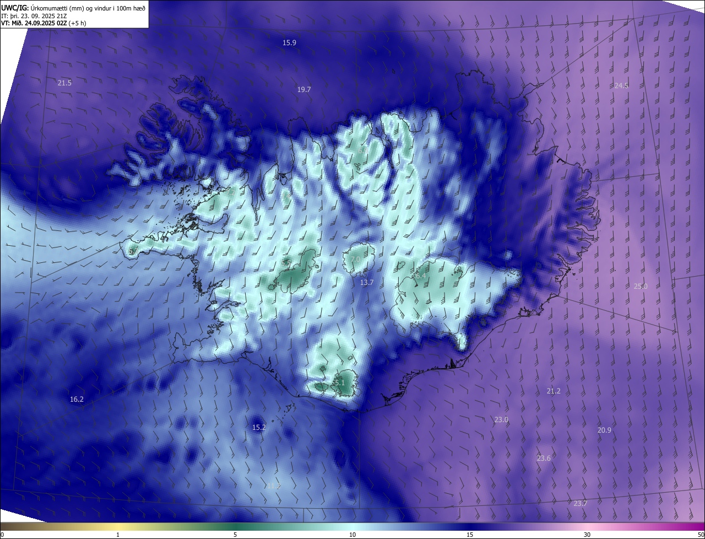Click the 25.0 value label
The image size is (705, 539).
coord(641,286)
